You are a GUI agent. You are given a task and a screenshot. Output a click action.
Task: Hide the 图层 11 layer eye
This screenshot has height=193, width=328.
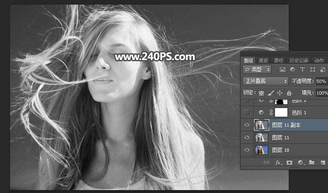(247, 137)
